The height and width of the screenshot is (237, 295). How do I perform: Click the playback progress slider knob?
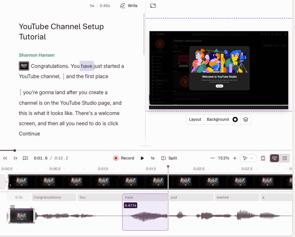point(15,150)
